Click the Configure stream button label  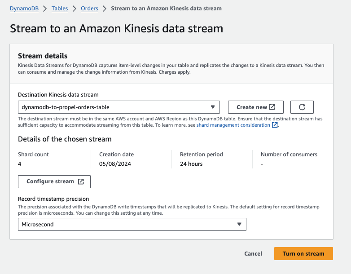(x=50, y=181)
